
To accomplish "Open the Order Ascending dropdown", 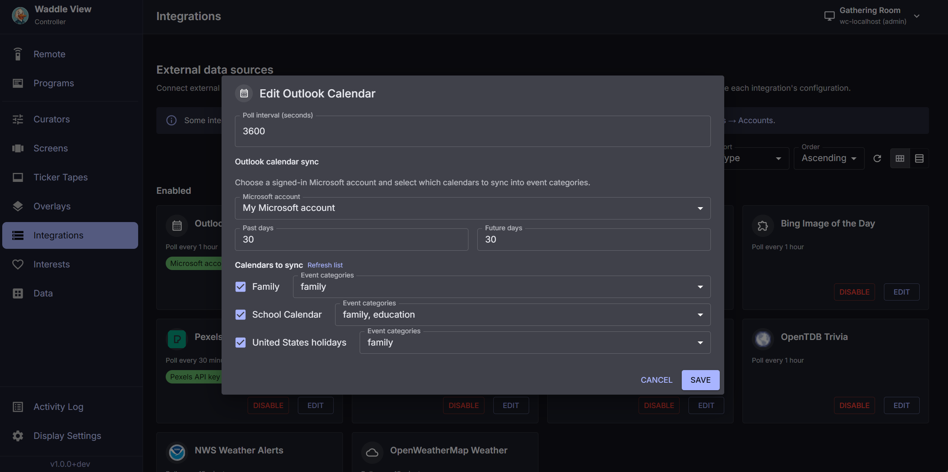I will click(829, 158).
